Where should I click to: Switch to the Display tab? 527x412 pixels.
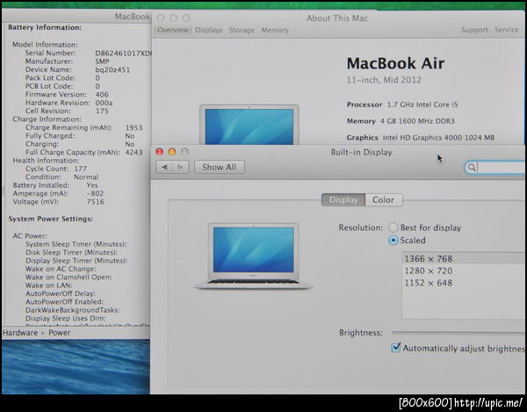point(343,200)
